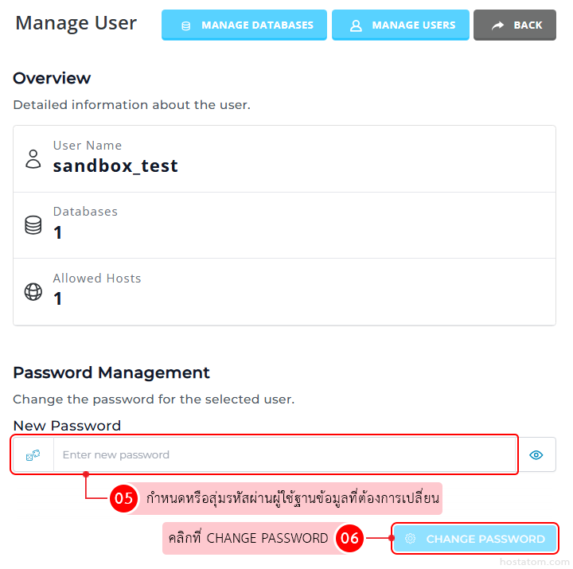Click the arrow icon on the BACK button

498,25
